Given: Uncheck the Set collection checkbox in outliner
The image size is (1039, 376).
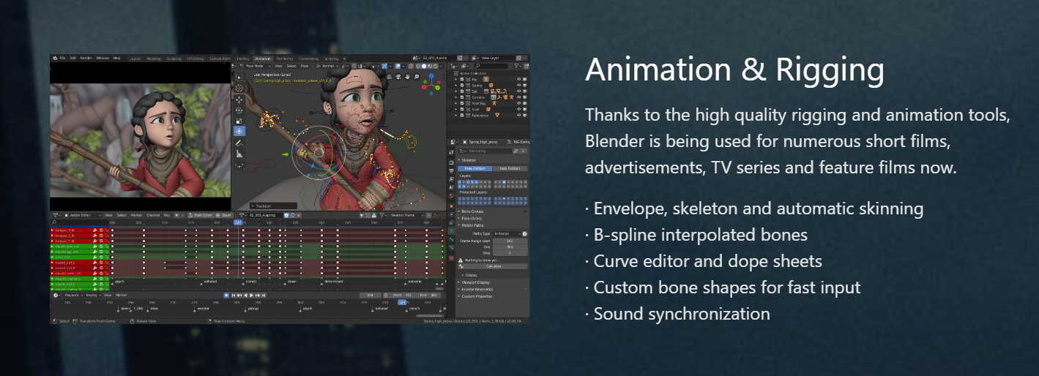Looking at the screenshot, I should [462, 91].
